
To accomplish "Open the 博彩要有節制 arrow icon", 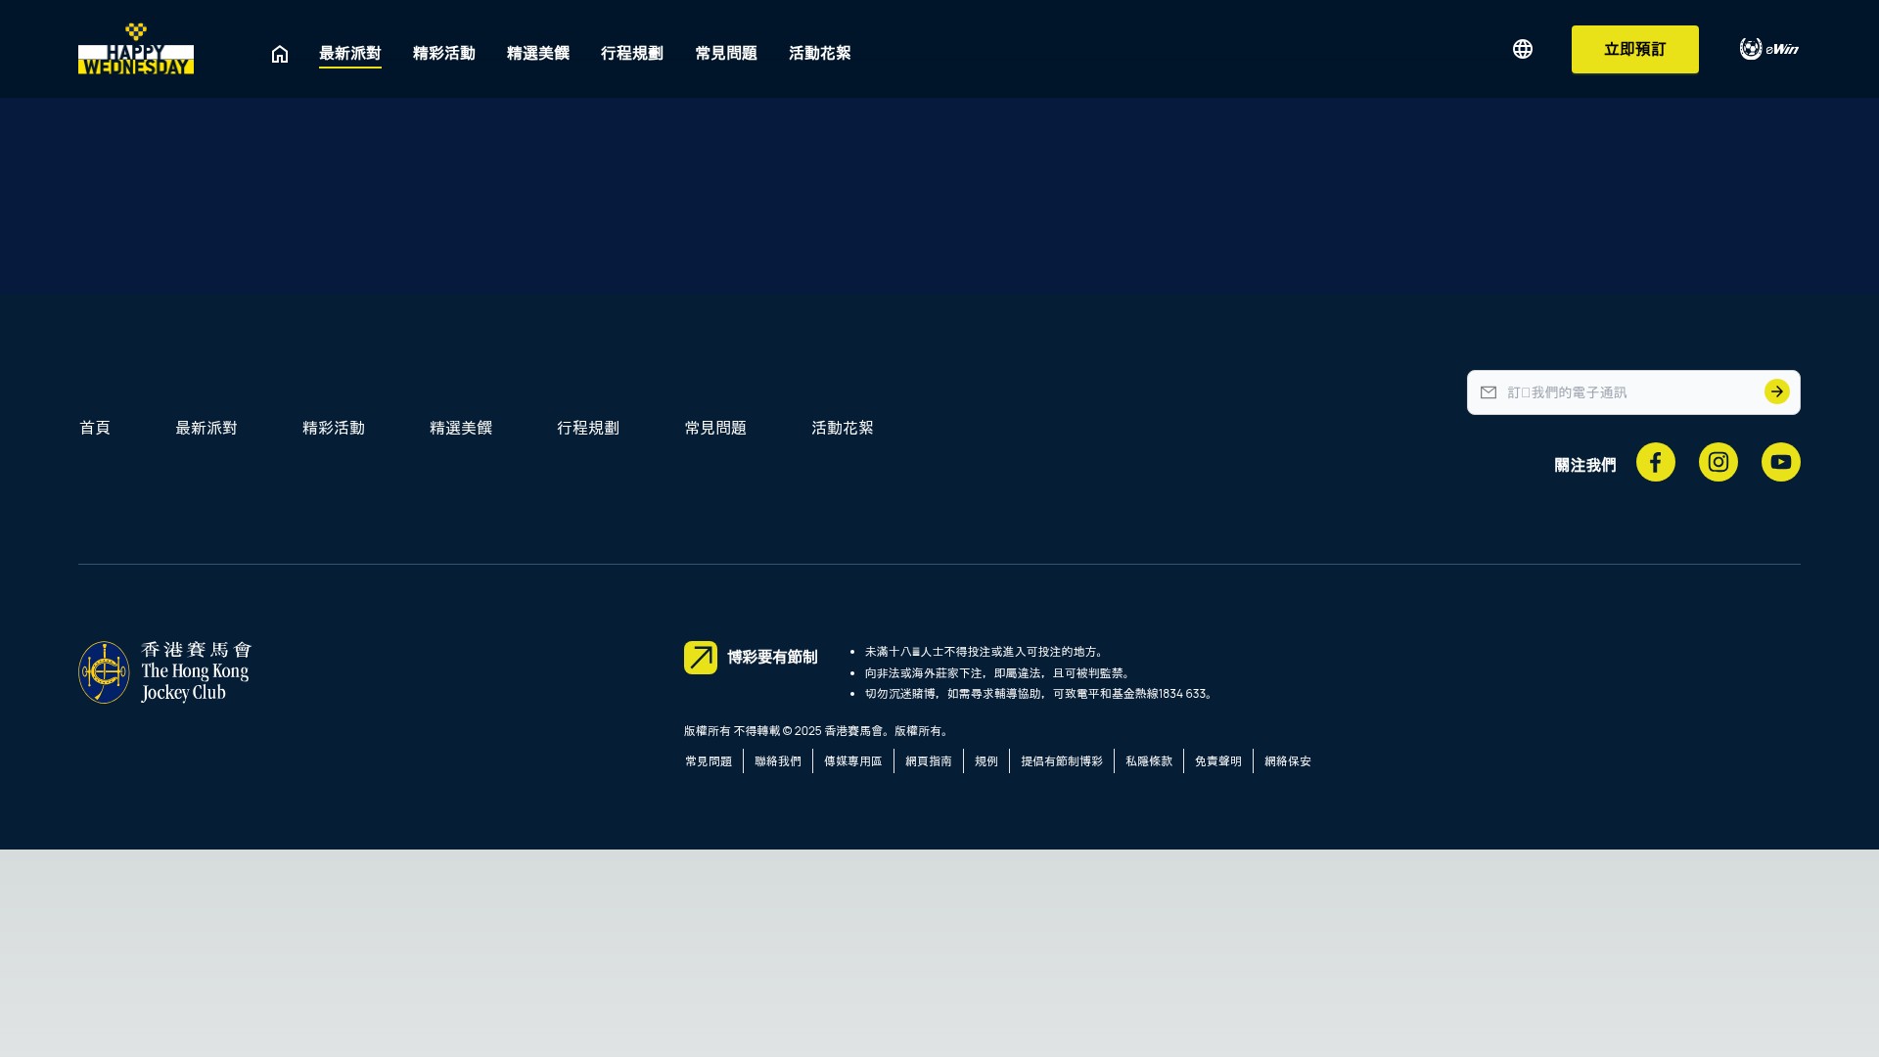I will tap(701, 658).
